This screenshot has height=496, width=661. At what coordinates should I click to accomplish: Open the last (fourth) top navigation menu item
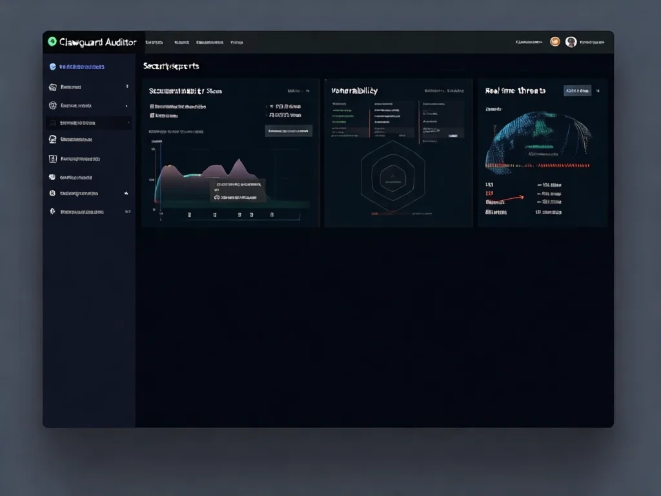[x=237, y=42]
